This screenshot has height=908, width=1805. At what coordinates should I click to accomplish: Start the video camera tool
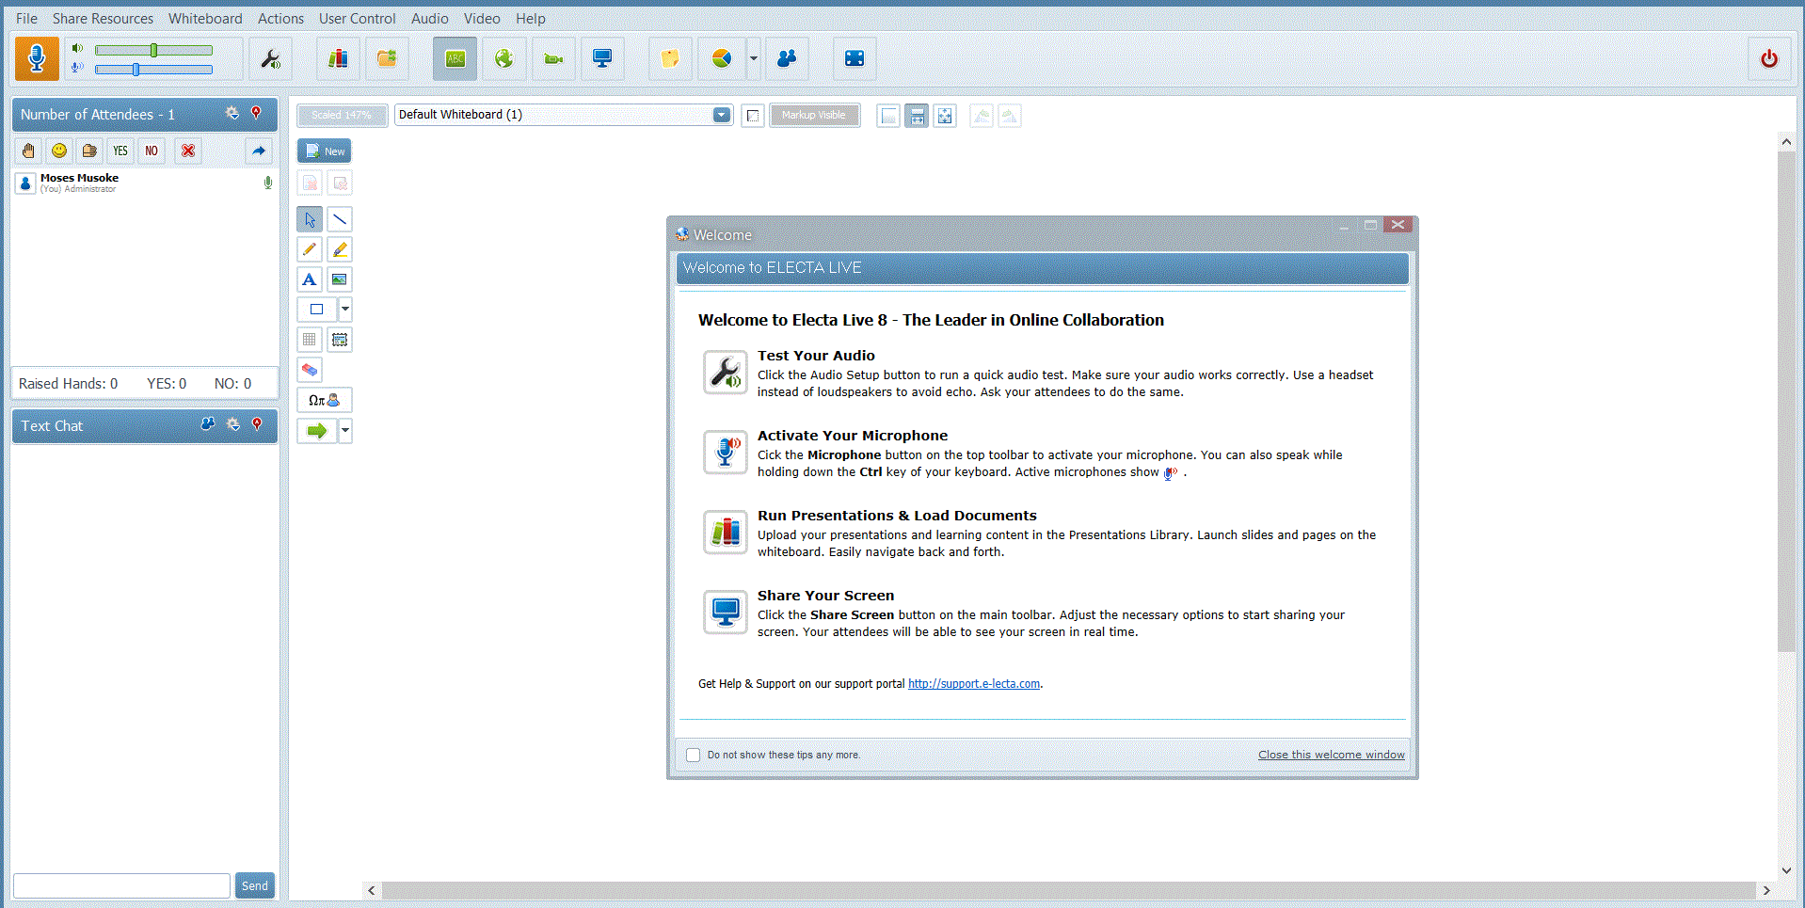pos(553,58)
